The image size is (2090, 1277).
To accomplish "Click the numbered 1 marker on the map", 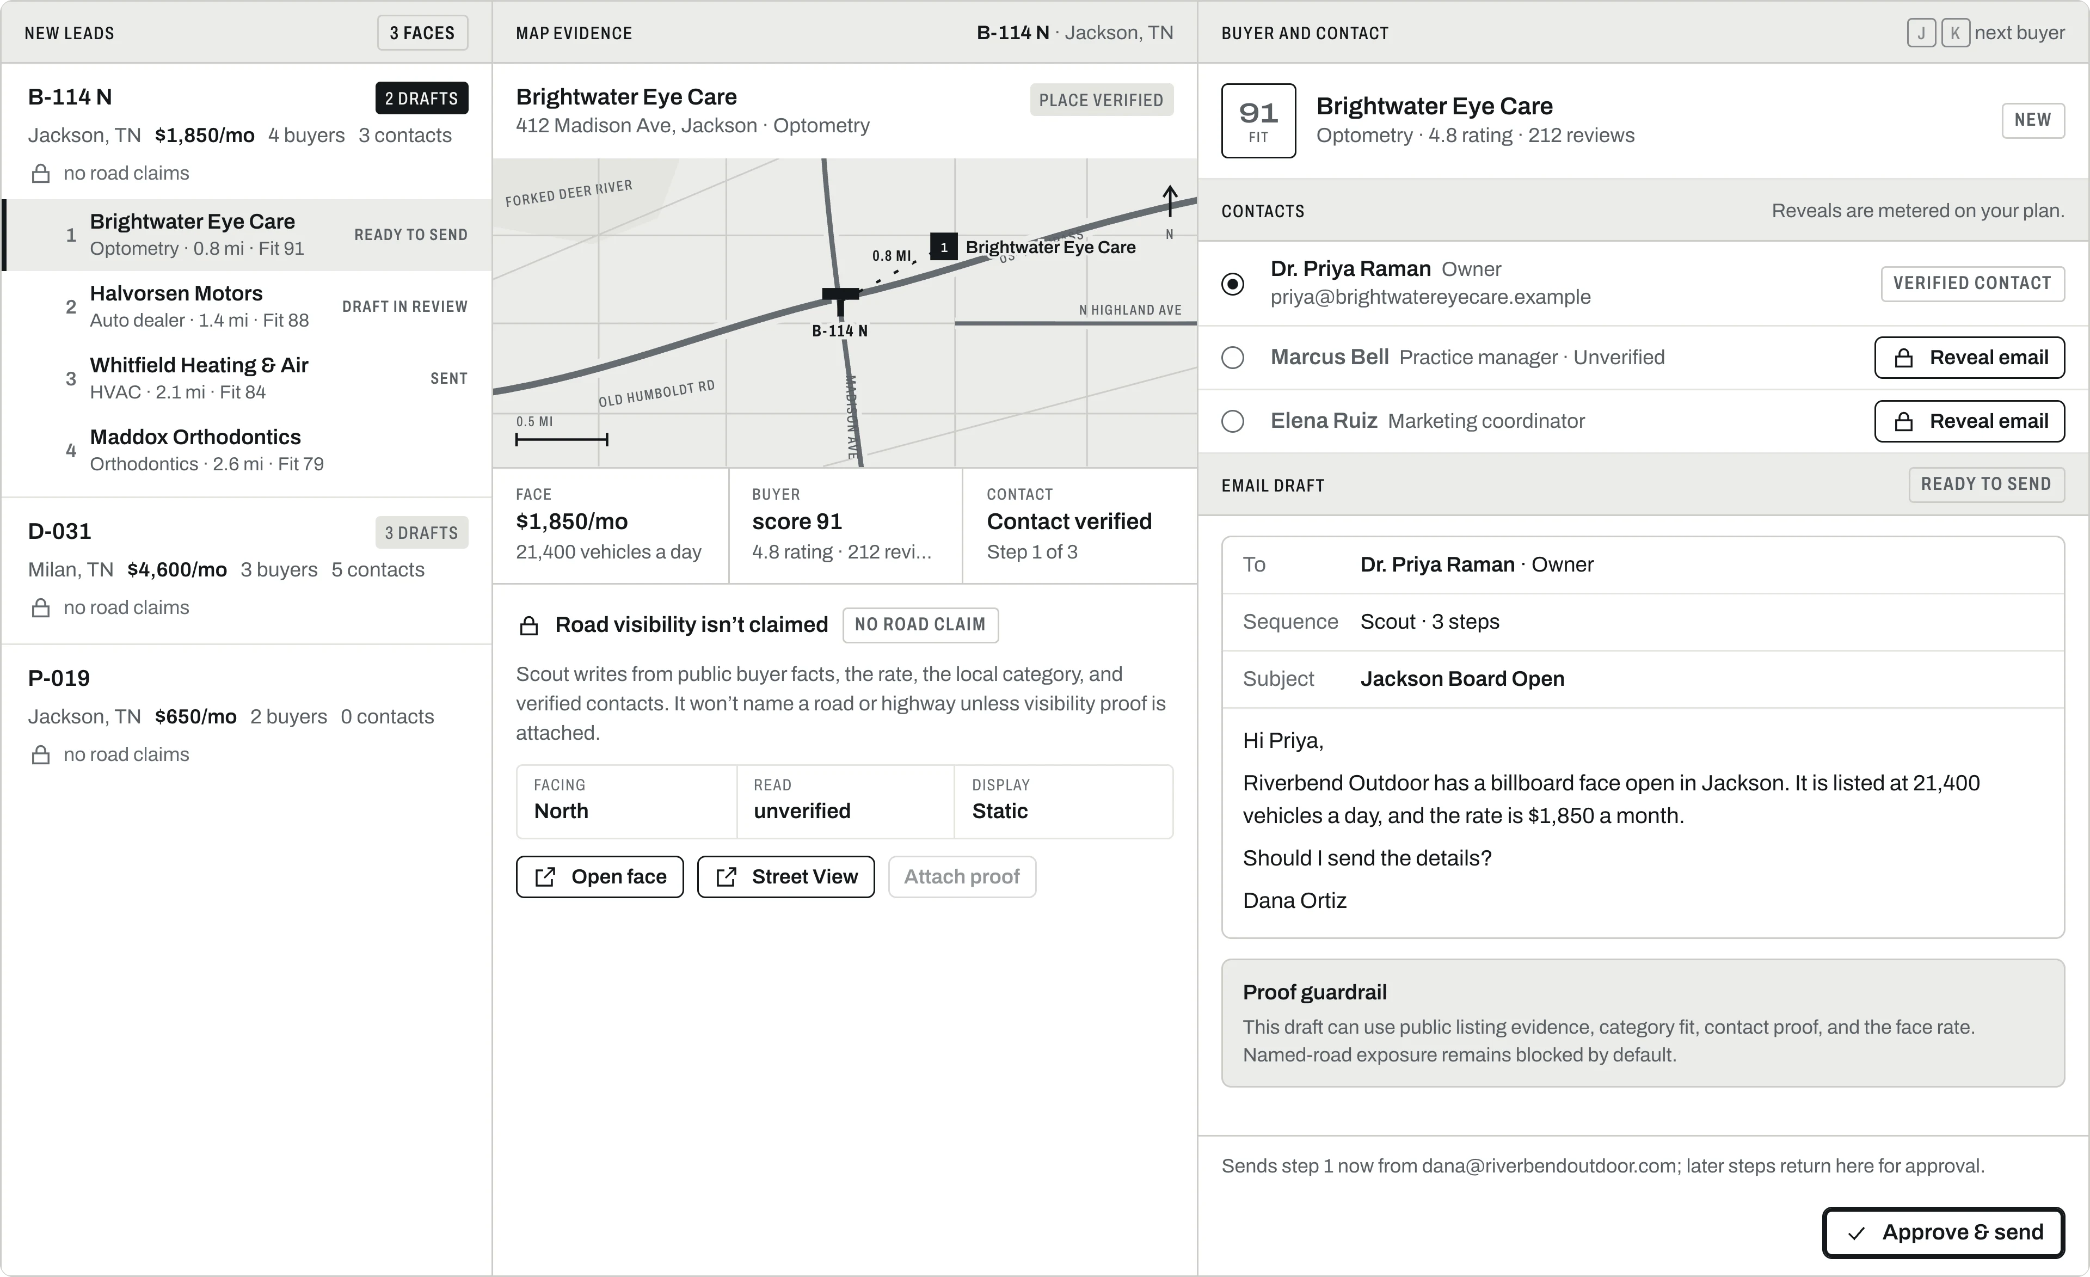I will tap(944, 247).
